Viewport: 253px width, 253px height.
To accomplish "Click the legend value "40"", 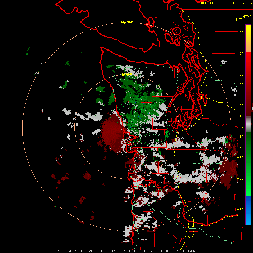I will 241,85.
